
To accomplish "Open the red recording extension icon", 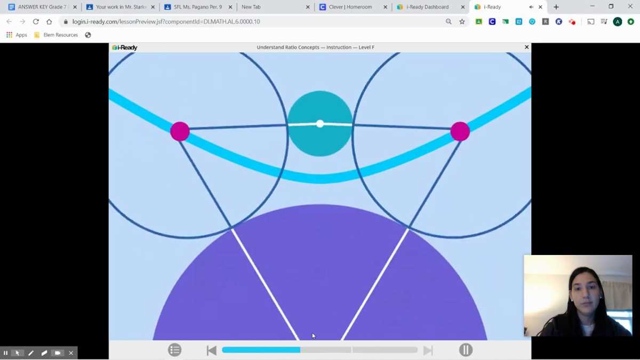I will [572, 21].
